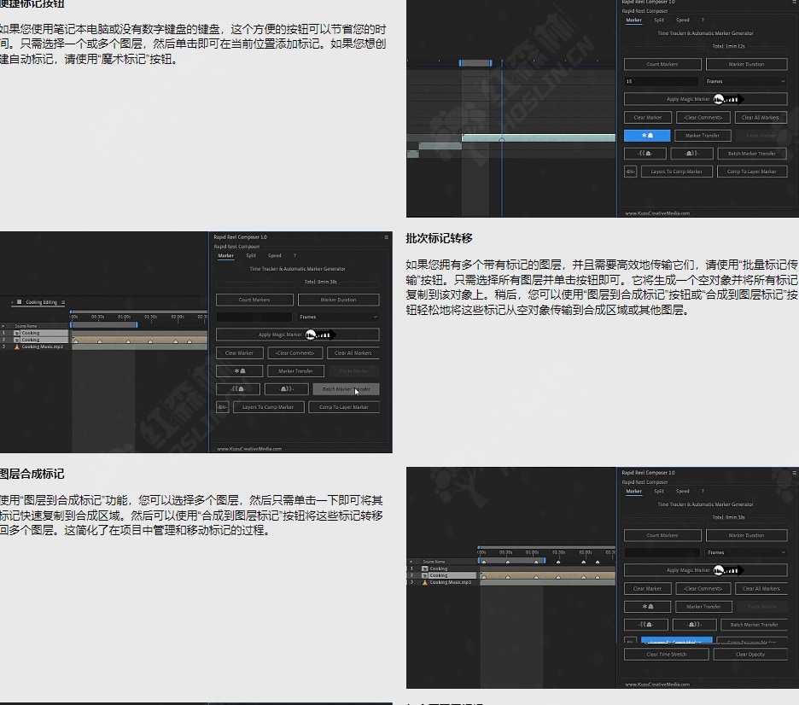Click Marker Duration in the top screenshot
Screen dimensions: 799x705
point(747,64)
